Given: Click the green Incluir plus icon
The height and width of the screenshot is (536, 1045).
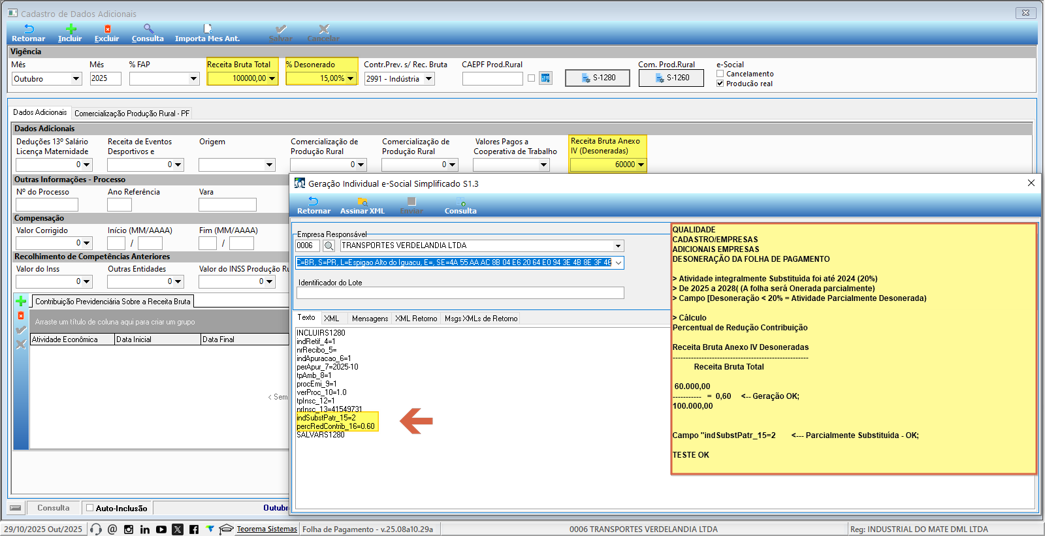Looking at the screenshot, I should [71, 29].
